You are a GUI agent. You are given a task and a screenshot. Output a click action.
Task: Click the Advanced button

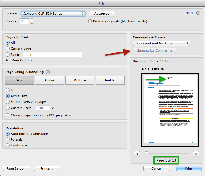[x=102, y=14]
